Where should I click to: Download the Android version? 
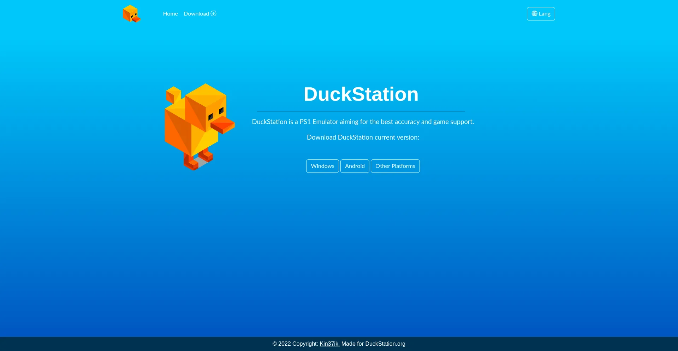[355, 166]
